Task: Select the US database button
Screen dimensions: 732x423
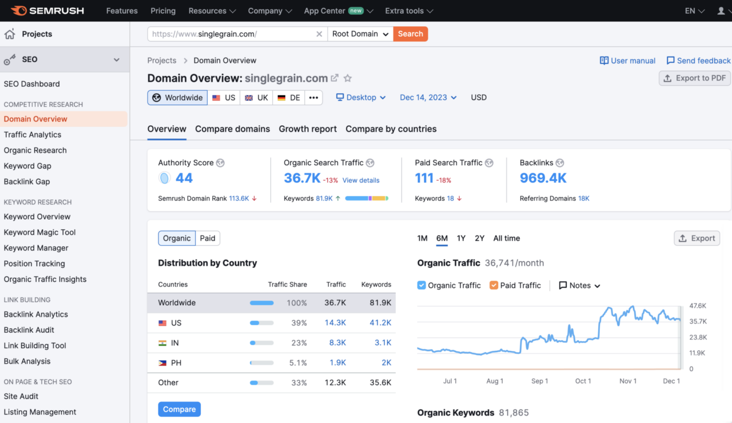Action: click(x=224, y=98)
